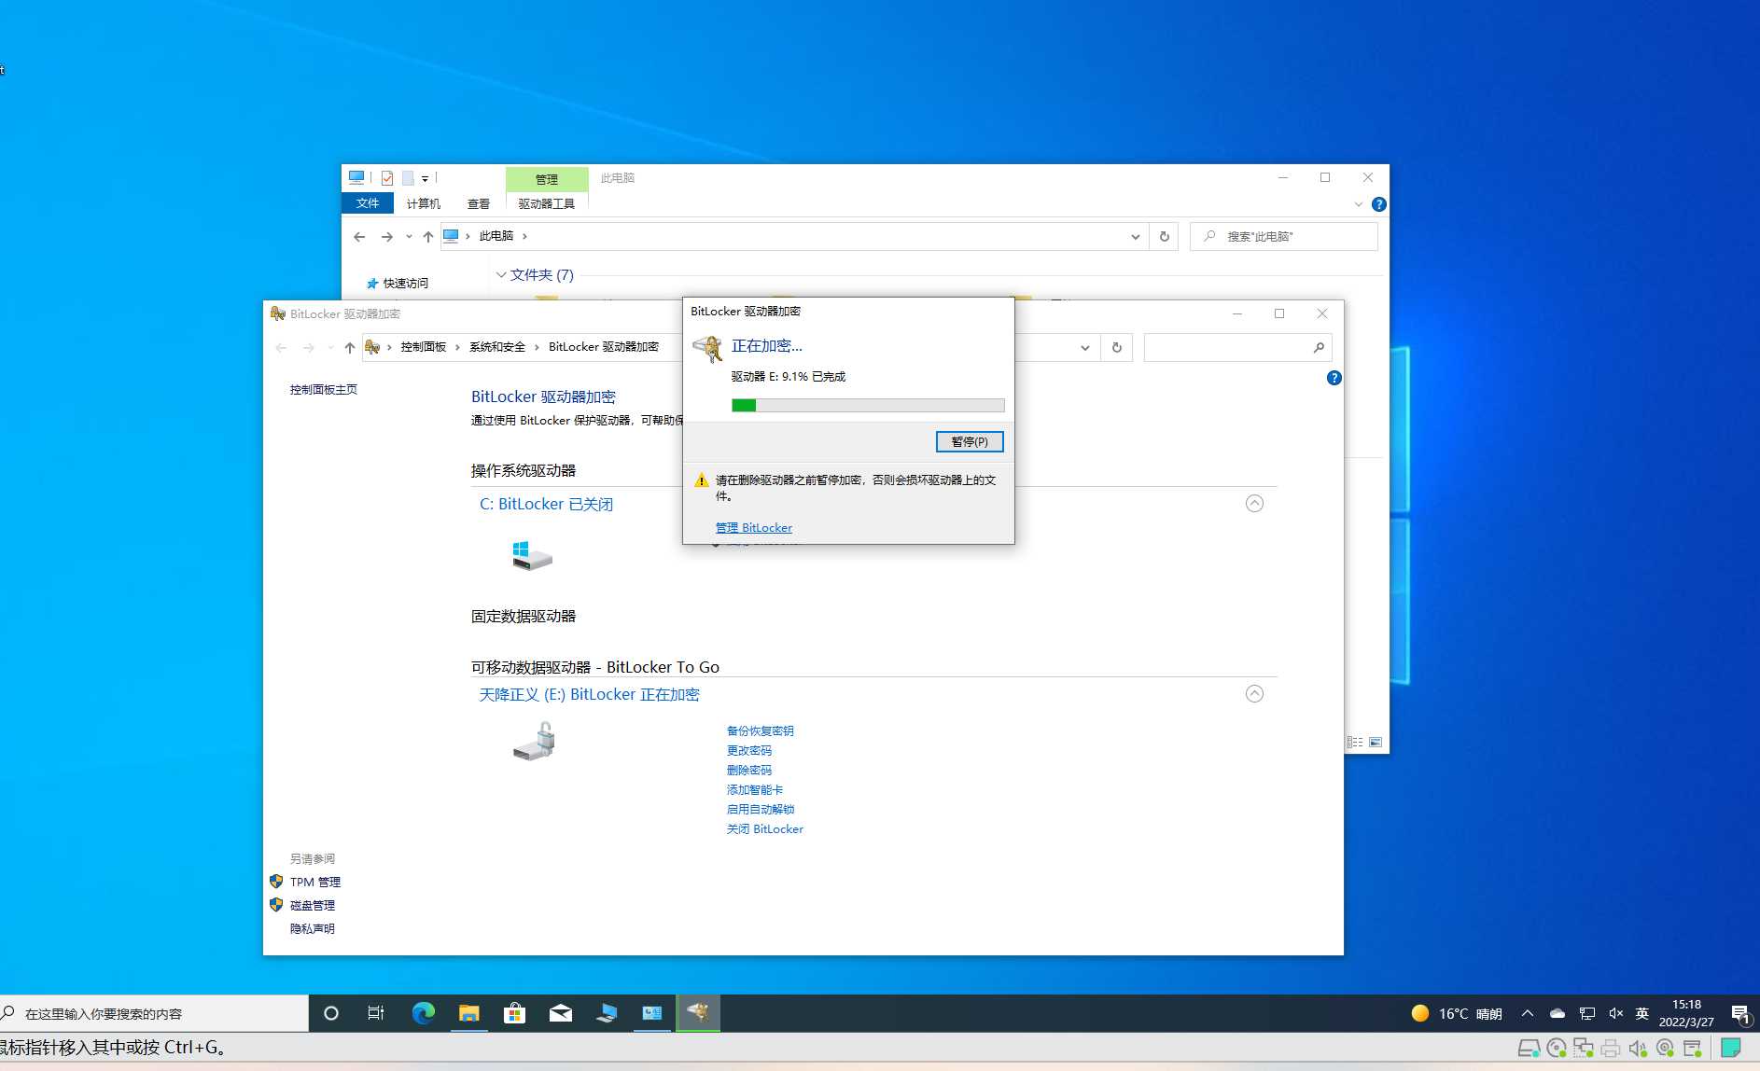The height and width of the screenshot is (1071, 1760).
Task: Click the shield icon beside 磁盘管理
Action: [276, 904]
